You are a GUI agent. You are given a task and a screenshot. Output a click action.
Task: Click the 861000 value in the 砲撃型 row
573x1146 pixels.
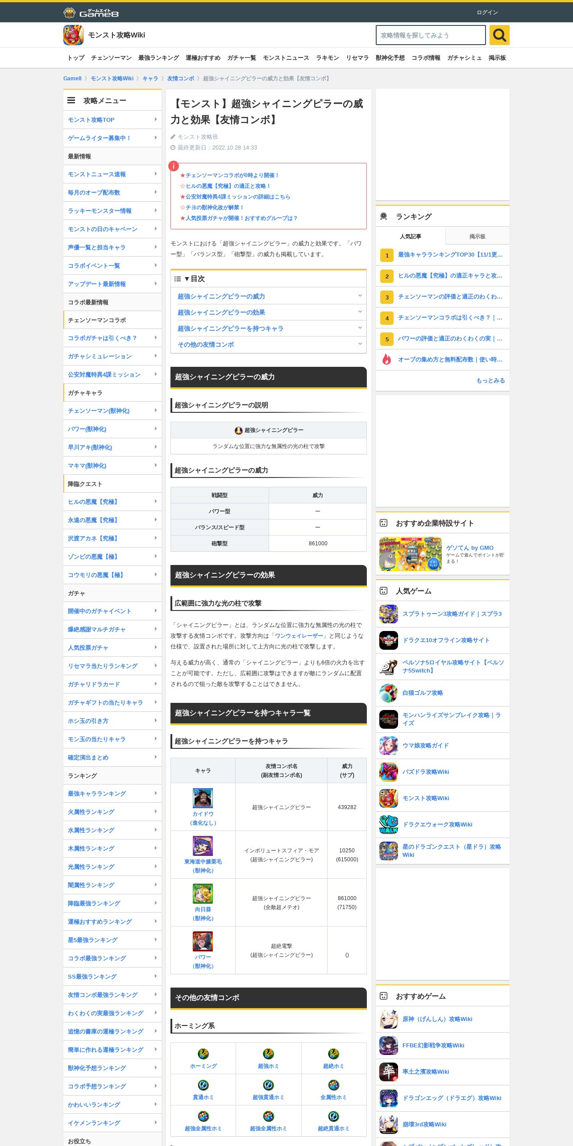click(x=318, y=544)
